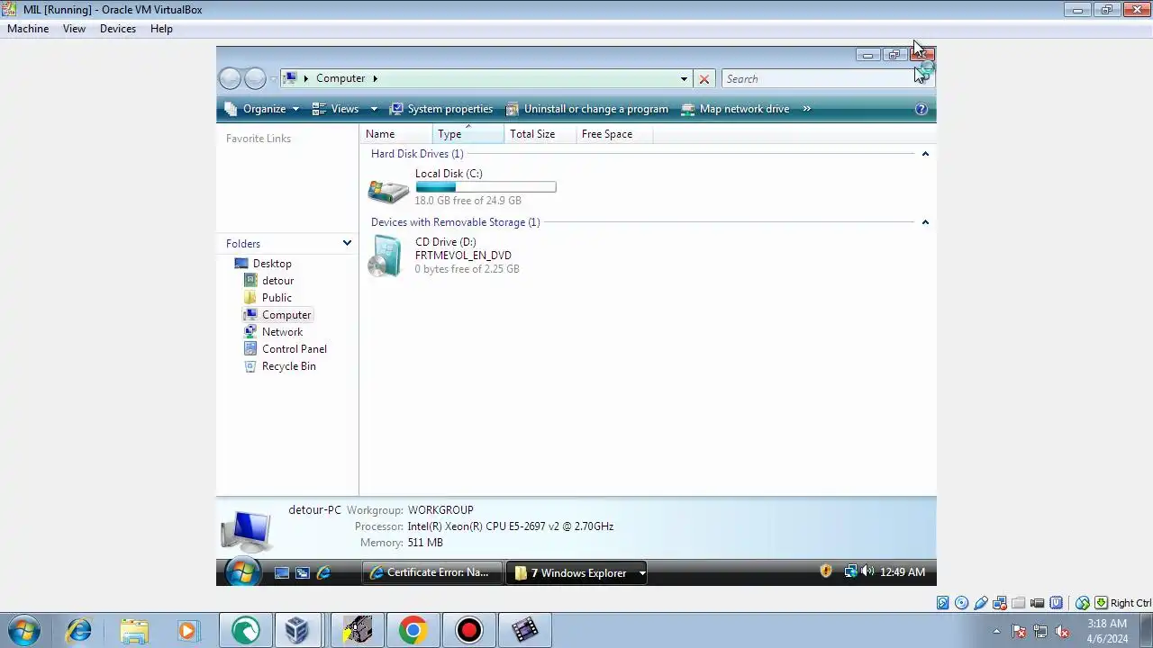
Task: Open the CD Drive (D:) icon
Action: [386, 256]
